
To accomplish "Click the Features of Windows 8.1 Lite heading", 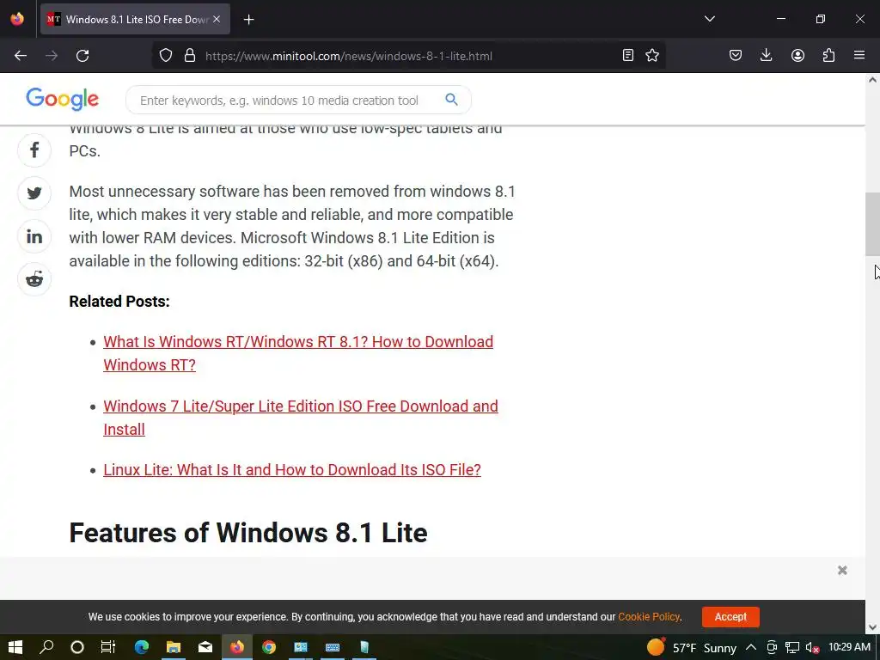I will [248, 532].
